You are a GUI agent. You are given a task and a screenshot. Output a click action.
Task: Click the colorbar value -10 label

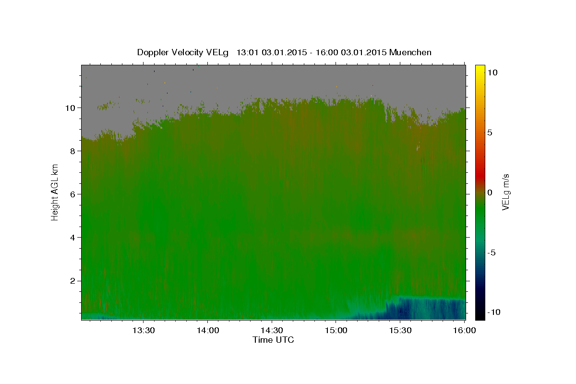coord(493,312)
